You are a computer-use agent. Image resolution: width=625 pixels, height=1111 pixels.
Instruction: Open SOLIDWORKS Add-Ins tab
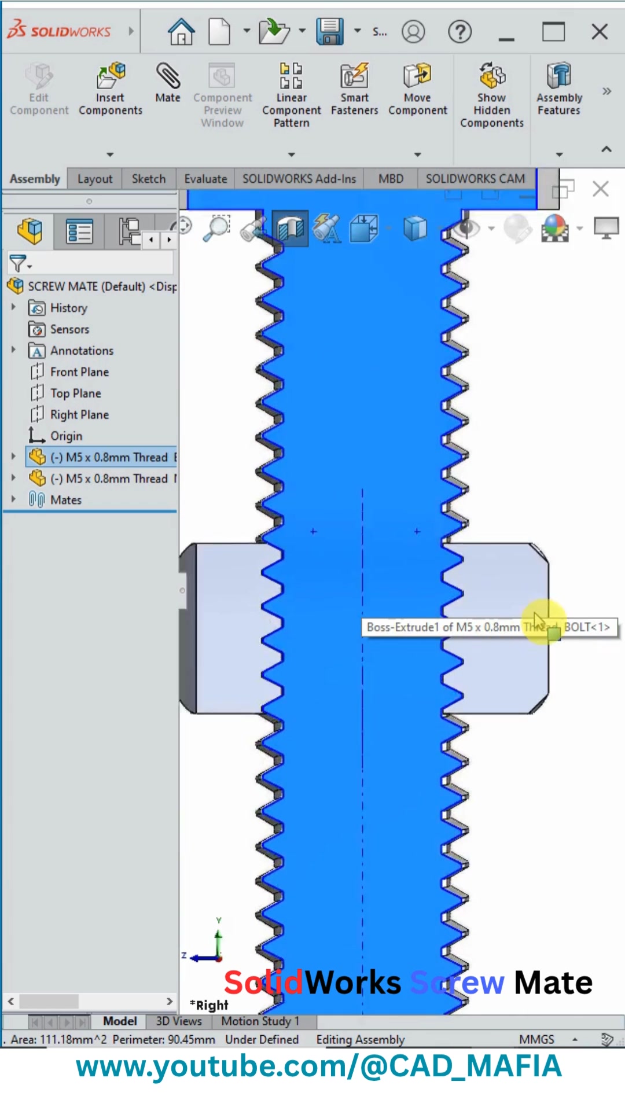tap(299, 179)
